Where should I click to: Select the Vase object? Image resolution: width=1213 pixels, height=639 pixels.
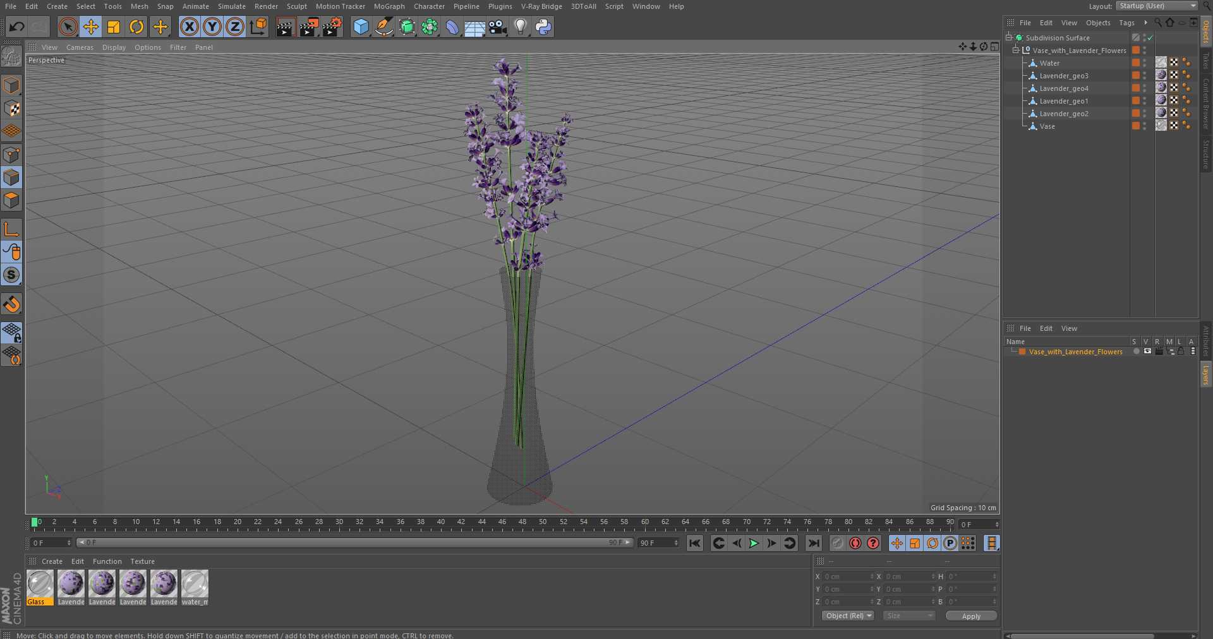[x=1047, y=126]
